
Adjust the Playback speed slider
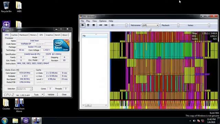coord(178,25)
